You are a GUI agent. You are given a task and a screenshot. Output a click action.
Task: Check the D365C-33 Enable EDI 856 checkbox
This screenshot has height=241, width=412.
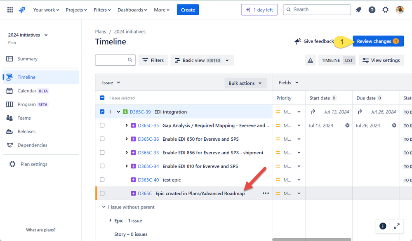tap(102, 152)
